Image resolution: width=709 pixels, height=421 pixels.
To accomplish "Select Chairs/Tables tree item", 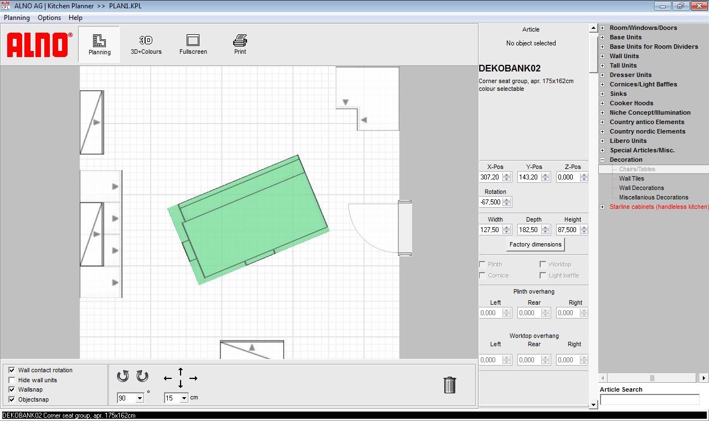I will point(637,169).
